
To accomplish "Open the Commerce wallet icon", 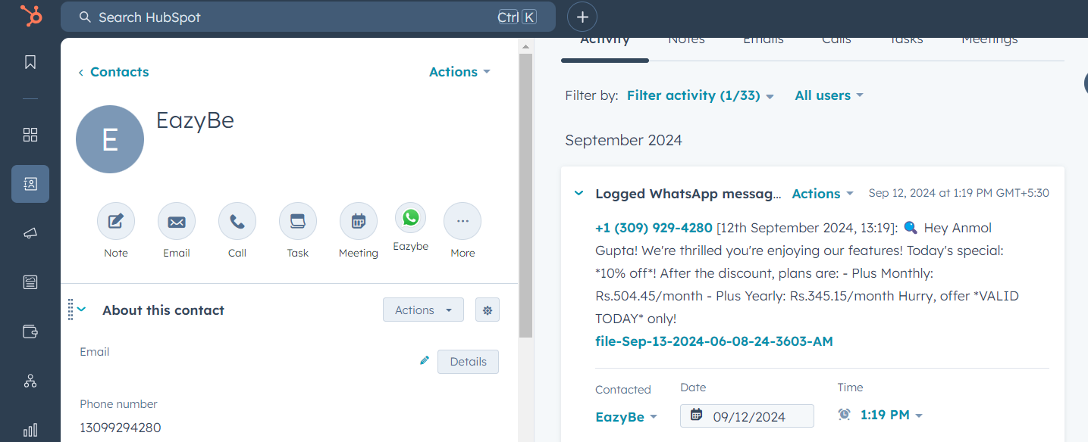I will click(30, 331).
